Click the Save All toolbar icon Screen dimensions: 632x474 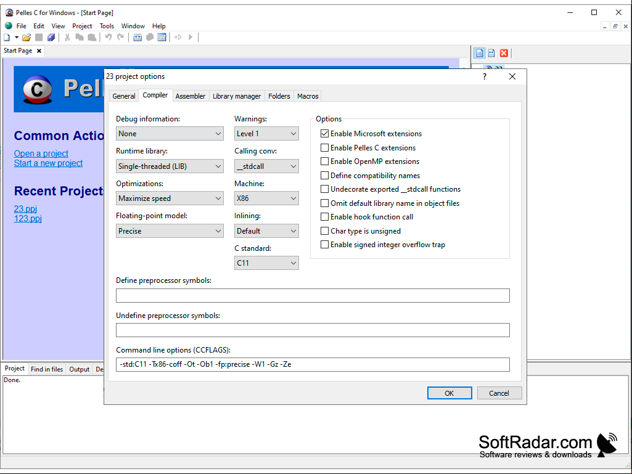point(51,38)
